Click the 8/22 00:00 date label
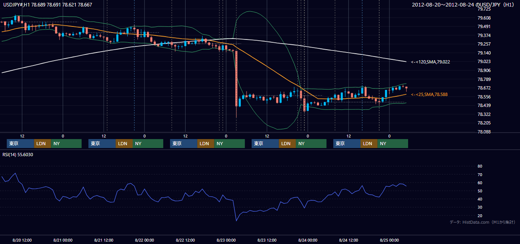520x244 pixels. (144, 240)
